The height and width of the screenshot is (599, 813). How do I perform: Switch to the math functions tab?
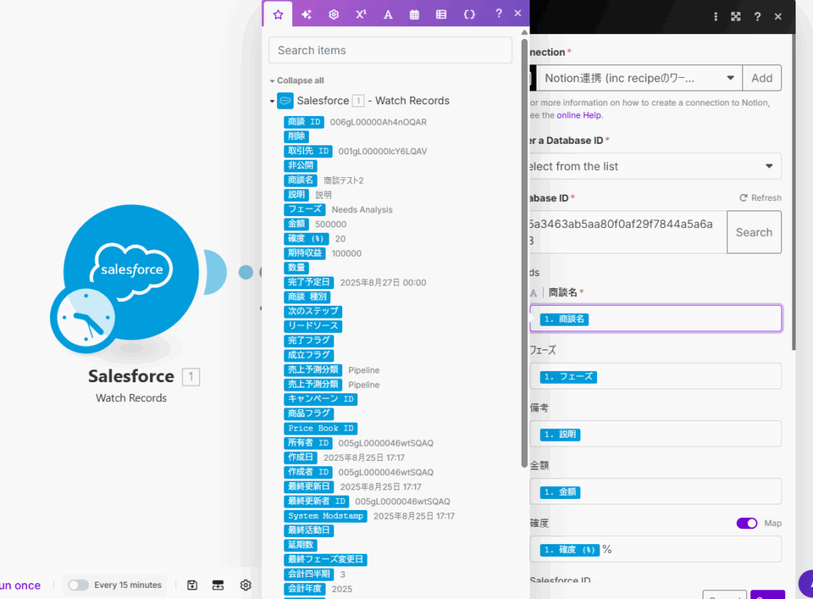coord(361,14)
